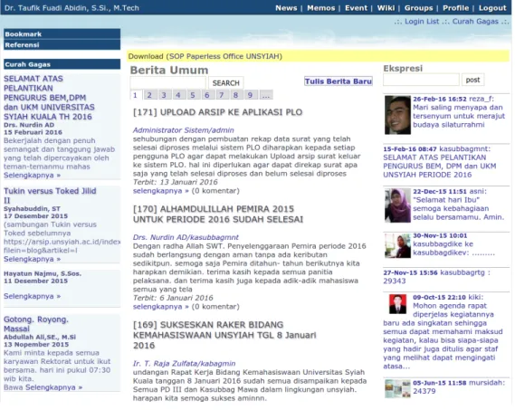515x410 pixels.
Task: Go to the Event page
Action: (x=356, y=8)
